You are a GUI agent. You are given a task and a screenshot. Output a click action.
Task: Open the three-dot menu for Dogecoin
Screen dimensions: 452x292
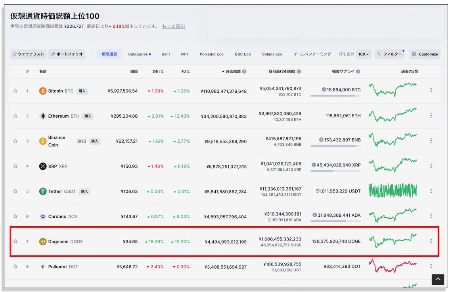(x=431, y=241)
